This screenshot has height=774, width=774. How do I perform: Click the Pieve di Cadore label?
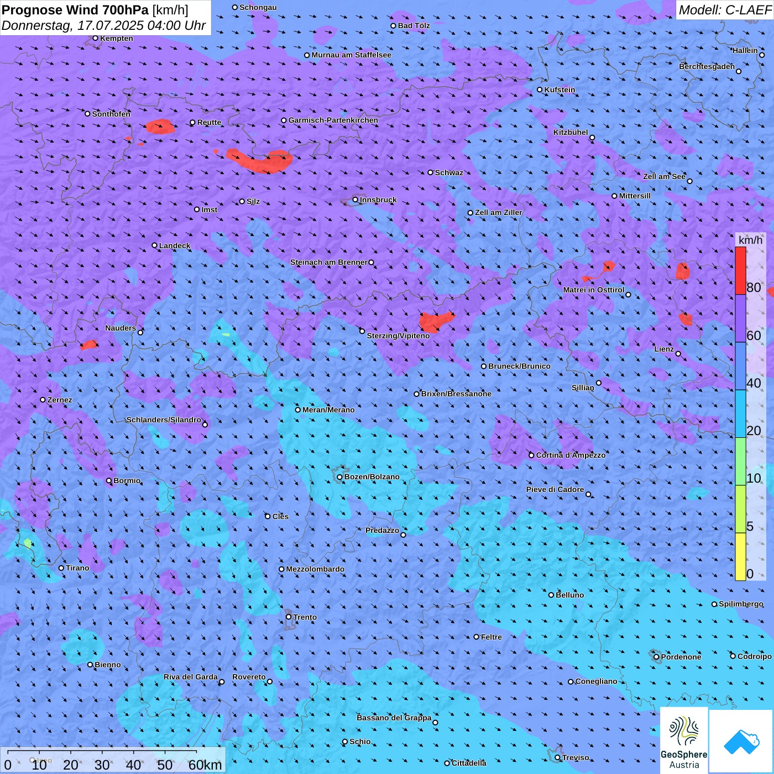click(x=555, y=489)
